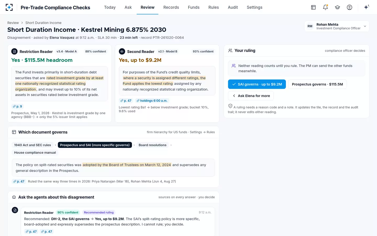Click the app logo icon
The width and height of the screenshot is (377, 236).
pos(9,7)
